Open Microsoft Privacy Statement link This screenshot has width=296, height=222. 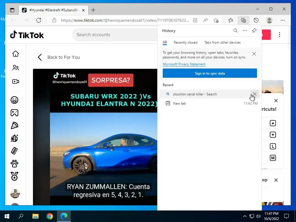coord(184,64)
